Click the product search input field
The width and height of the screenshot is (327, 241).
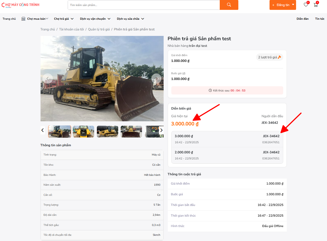click(144, 5)
